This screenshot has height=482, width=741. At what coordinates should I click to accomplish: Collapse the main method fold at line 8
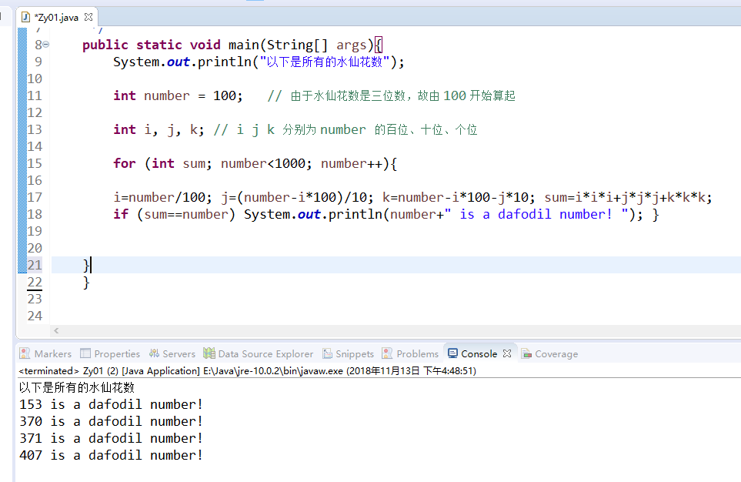[46, 45]
